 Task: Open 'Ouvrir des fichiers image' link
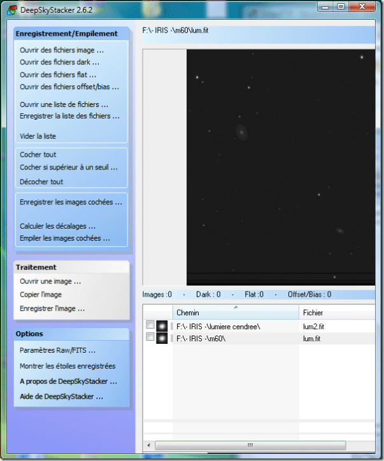62,50
